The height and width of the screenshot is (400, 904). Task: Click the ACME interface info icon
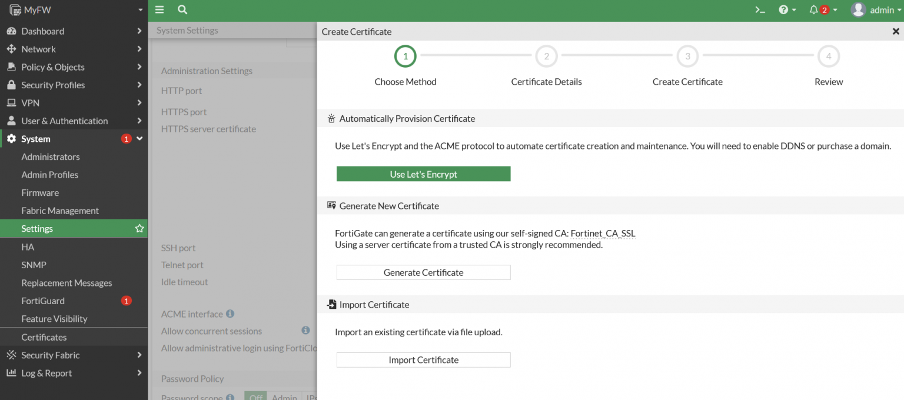(x=230, y=314)
